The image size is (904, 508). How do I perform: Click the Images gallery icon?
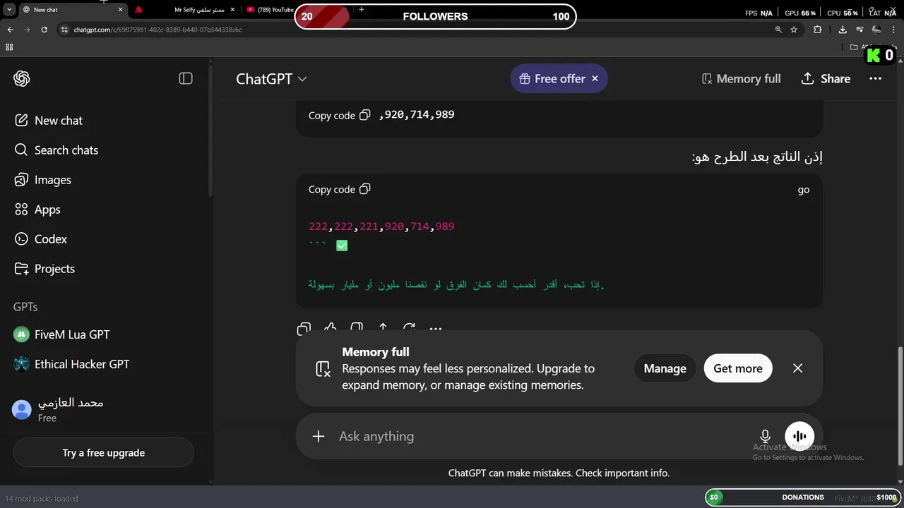point(21,180)
